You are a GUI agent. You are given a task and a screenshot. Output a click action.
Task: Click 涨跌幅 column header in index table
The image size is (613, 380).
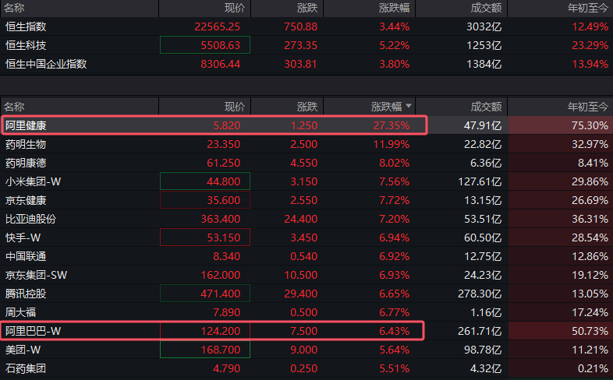tap(394, 8)
